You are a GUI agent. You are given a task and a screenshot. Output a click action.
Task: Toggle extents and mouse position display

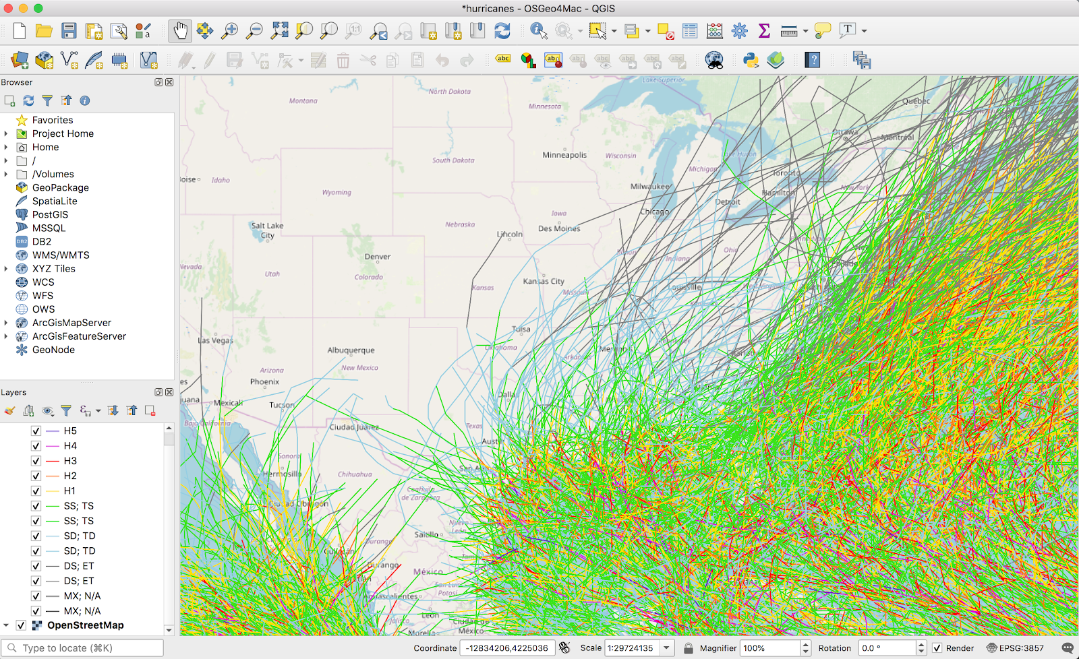coord(564,648)
